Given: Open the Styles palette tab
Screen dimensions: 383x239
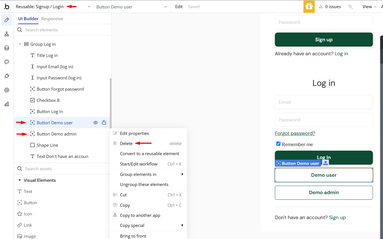Looking at the screenshot, I should pos(7,62).
